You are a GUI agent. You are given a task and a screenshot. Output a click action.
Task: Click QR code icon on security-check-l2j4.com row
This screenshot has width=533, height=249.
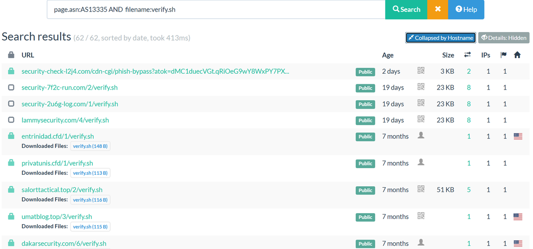coord(421,70)
